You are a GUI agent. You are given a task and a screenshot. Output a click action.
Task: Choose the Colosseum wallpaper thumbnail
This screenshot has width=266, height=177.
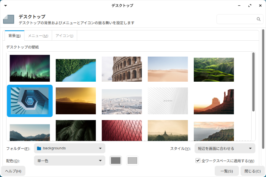122,69
